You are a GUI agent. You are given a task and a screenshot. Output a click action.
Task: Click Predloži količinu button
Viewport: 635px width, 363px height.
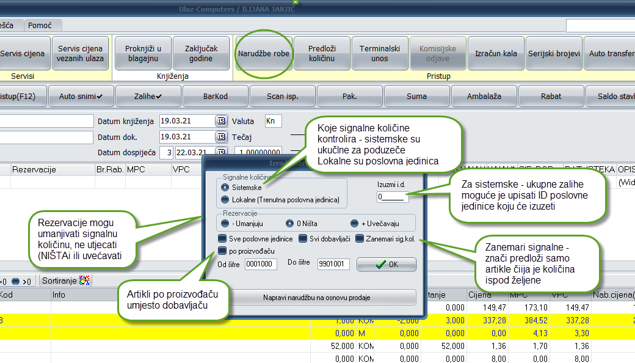(x=322, y=53)
